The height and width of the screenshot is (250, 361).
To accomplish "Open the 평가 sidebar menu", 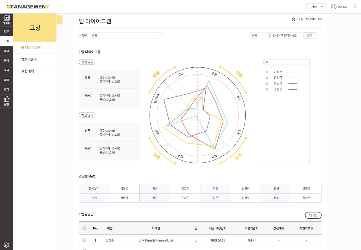I will 6,60.
